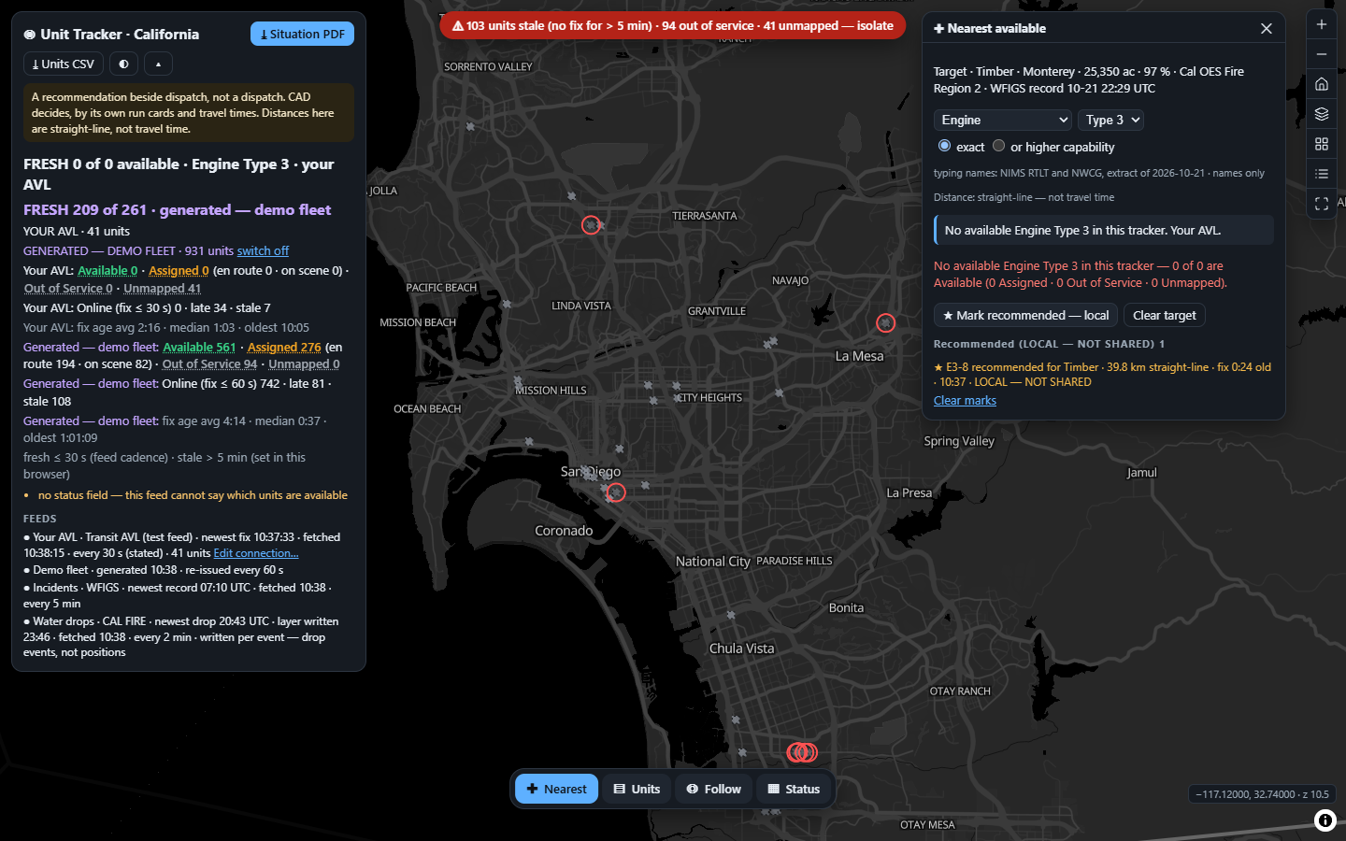Click 'Recommended (LOCAL — NOT SHARED) 1' label

click(1049, 344)
